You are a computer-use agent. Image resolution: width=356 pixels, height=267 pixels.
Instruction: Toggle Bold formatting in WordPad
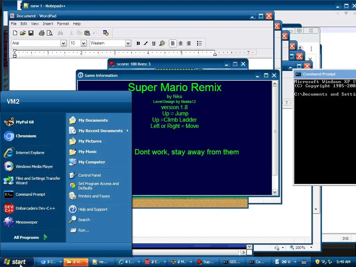pyautogui.click(x=138, y=43)
